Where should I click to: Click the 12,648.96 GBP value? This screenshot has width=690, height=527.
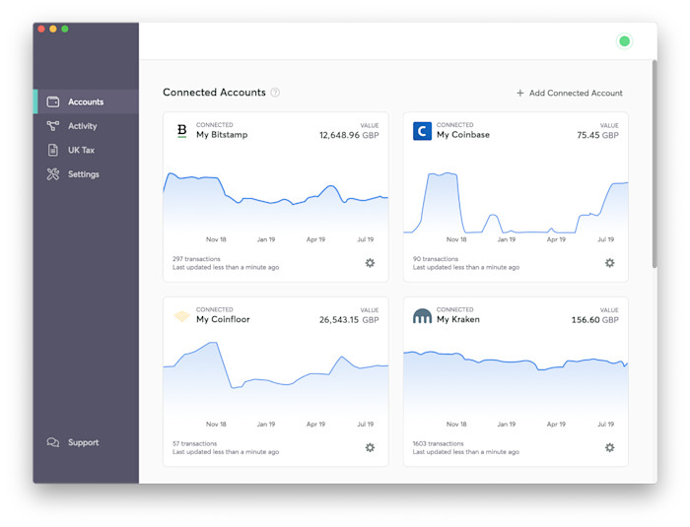click(349, 135)
